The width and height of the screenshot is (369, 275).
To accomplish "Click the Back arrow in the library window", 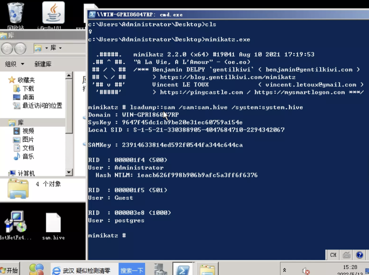I will [7, 49].
